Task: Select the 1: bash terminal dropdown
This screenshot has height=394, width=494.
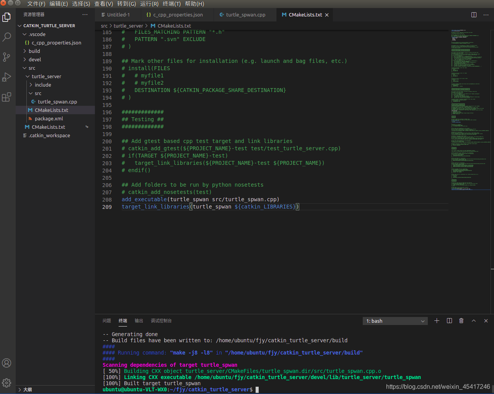Action: [x=395, y=321]
